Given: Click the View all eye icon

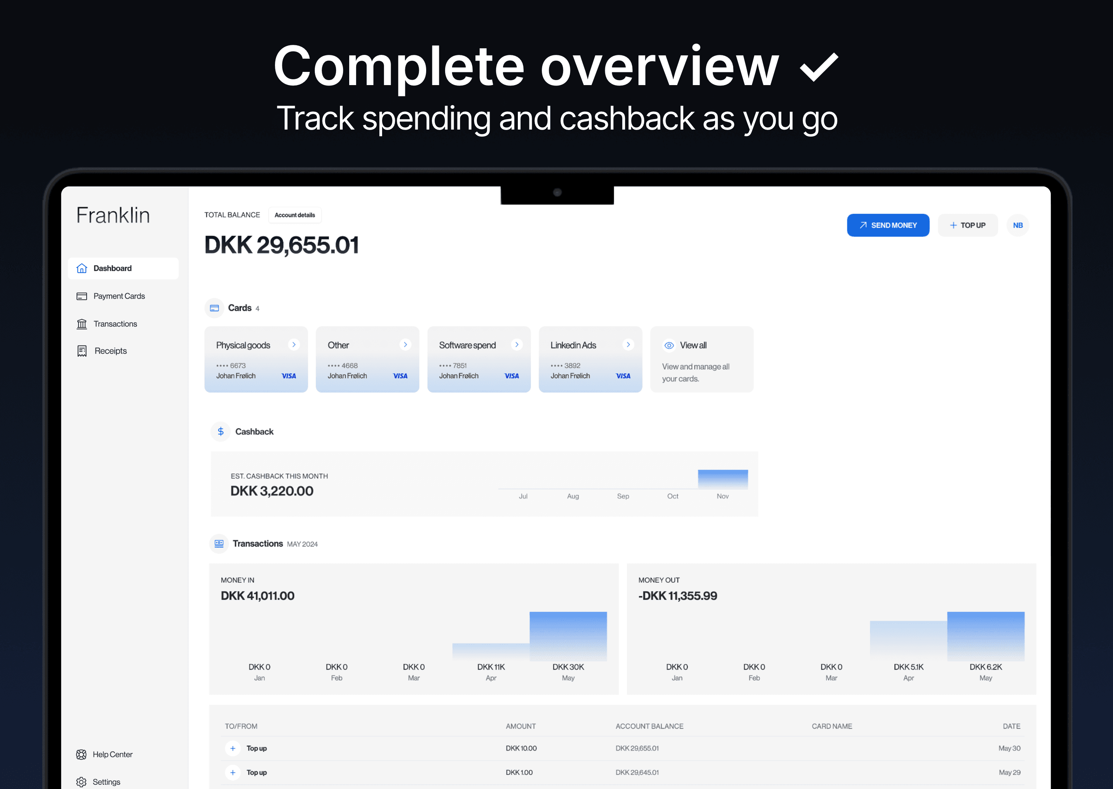Looking at the screenshot, I should click(x=669, y=345).
